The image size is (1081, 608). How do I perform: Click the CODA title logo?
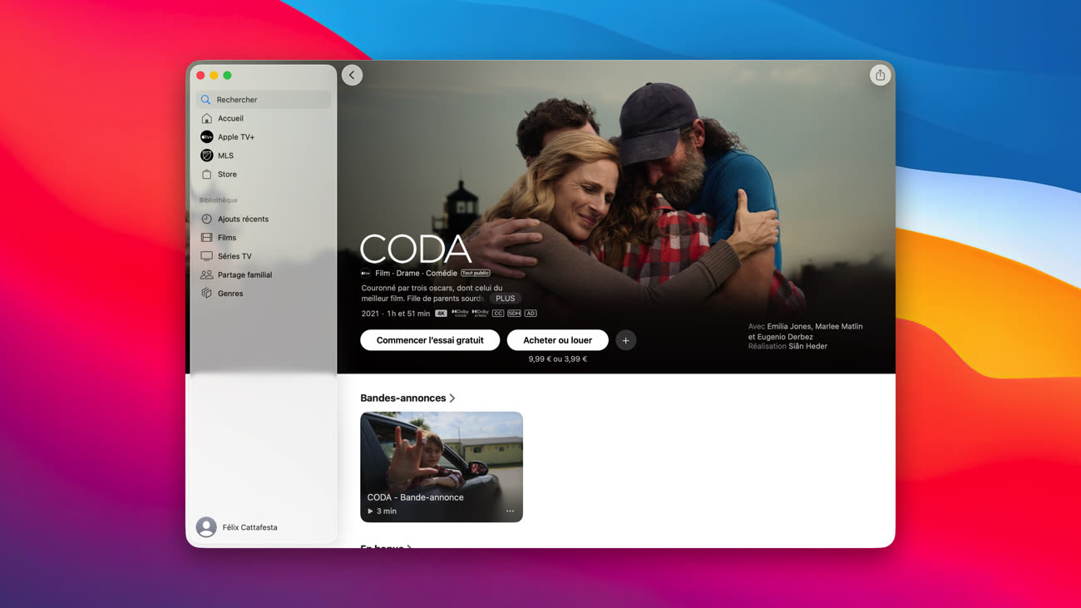click(x=416, y=249)
